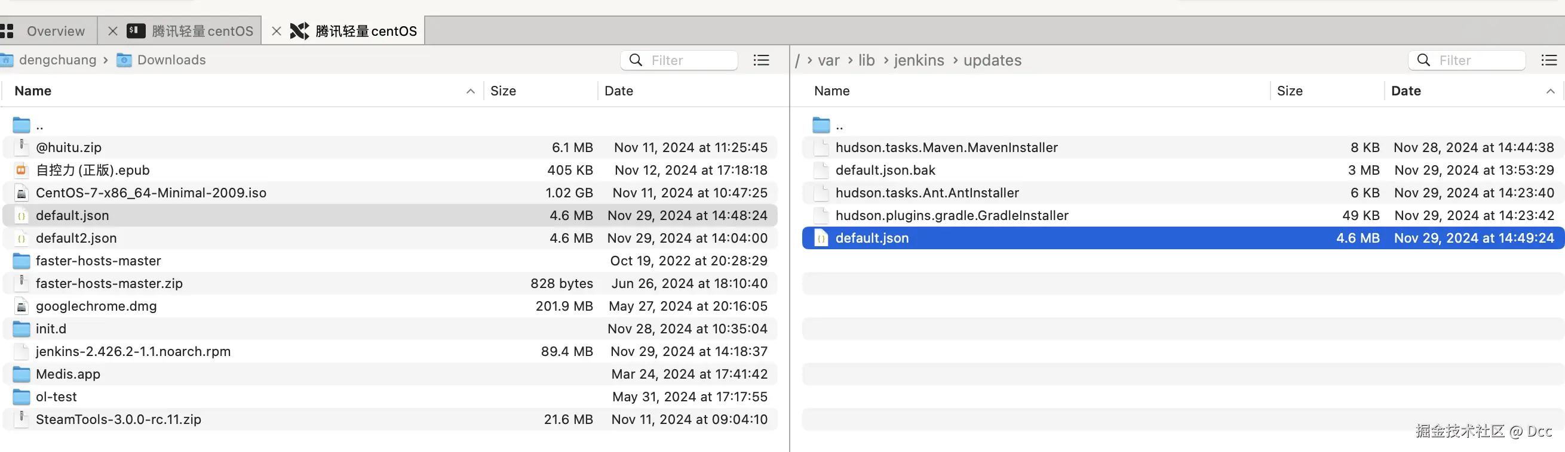Click Downloads in left breadcrumb
Viewport: 1565px width, 452px height.
pyautogui.click(x=171, y=60)
